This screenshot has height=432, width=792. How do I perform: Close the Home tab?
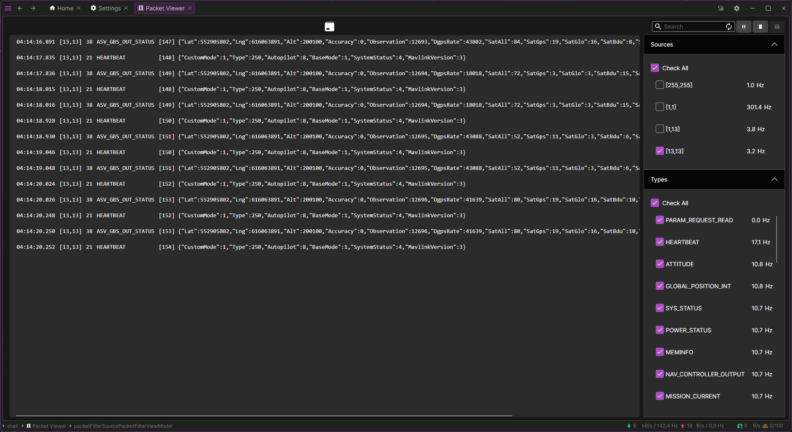click(x=79, y=8)
